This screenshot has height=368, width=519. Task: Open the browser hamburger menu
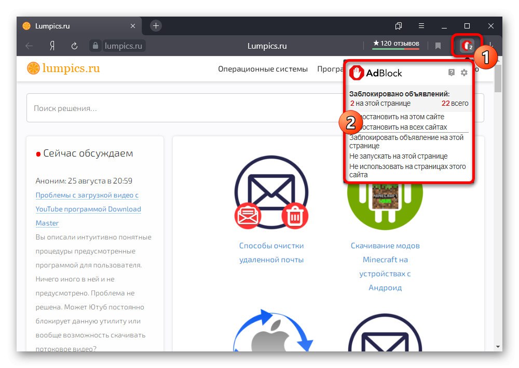click(421, 26)
